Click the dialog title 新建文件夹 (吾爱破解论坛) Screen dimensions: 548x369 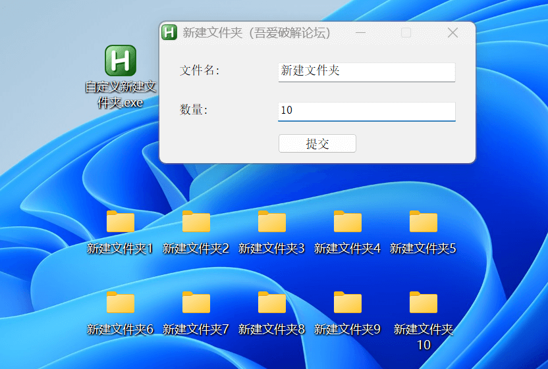(x=257, y=33)
